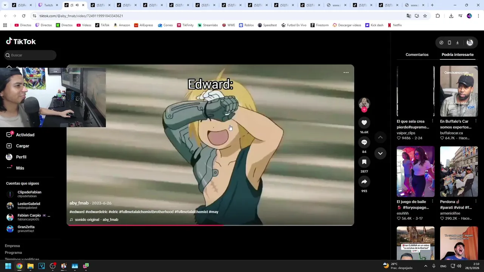Screen dimensions: 484x272
Task: Go to next video with down arrow
Action: [380, 153]
